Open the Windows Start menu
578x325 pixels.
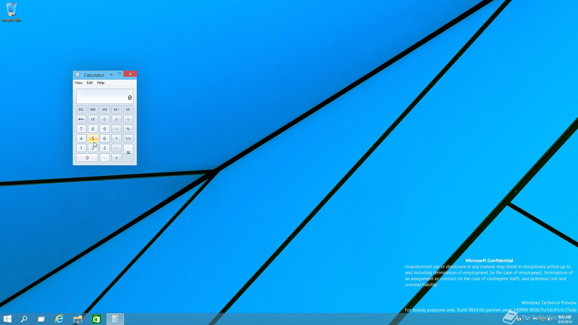[x=8, y=319]
